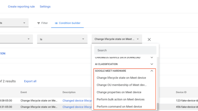This screenshot has width=198, height=111.
Task: Click the Device ID column header
Action: coord(181,92)
